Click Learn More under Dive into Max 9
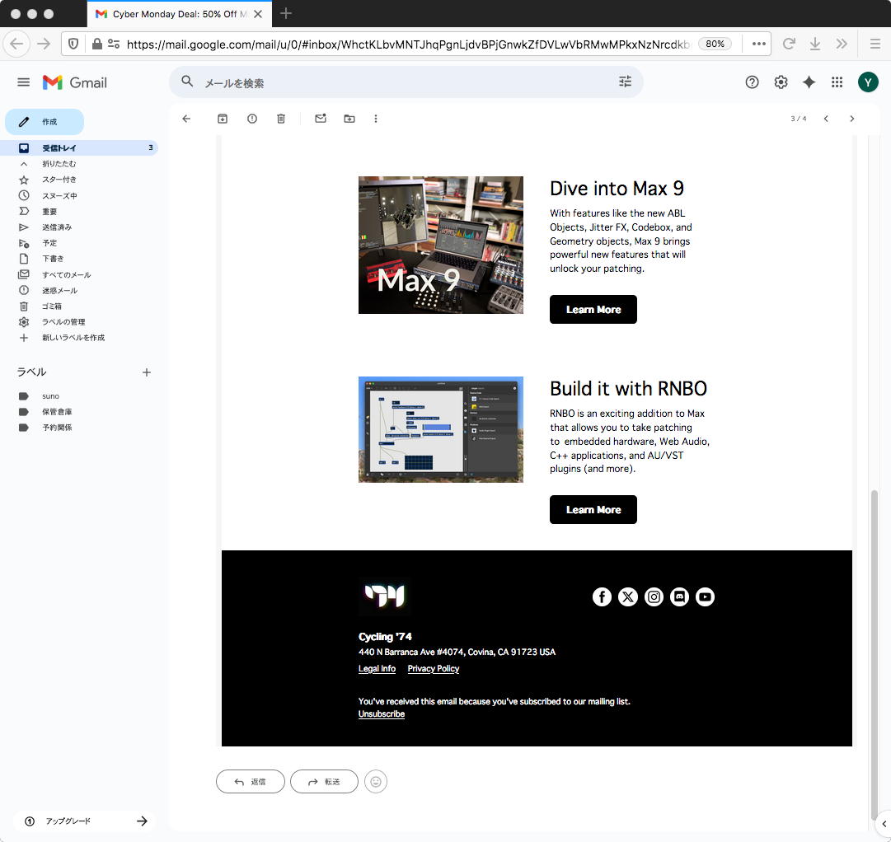This screenshot has height=842, width=891. click(x=593, y=310)
